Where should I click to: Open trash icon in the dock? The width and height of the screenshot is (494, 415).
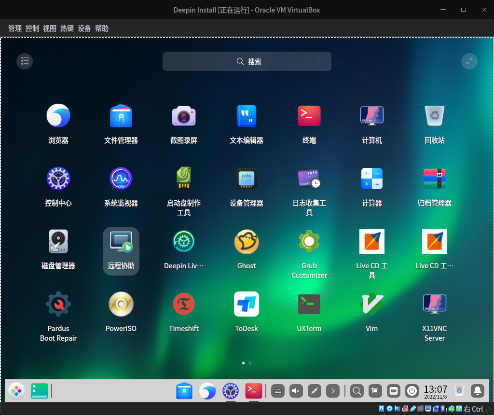click(x=459, y=391)
